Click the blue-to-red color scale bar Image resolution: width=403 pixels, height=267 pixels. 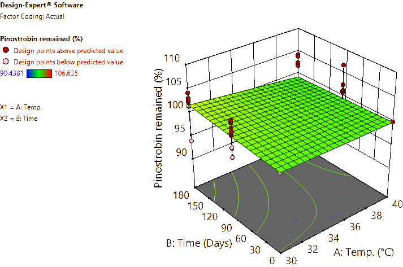pos(39,73)
